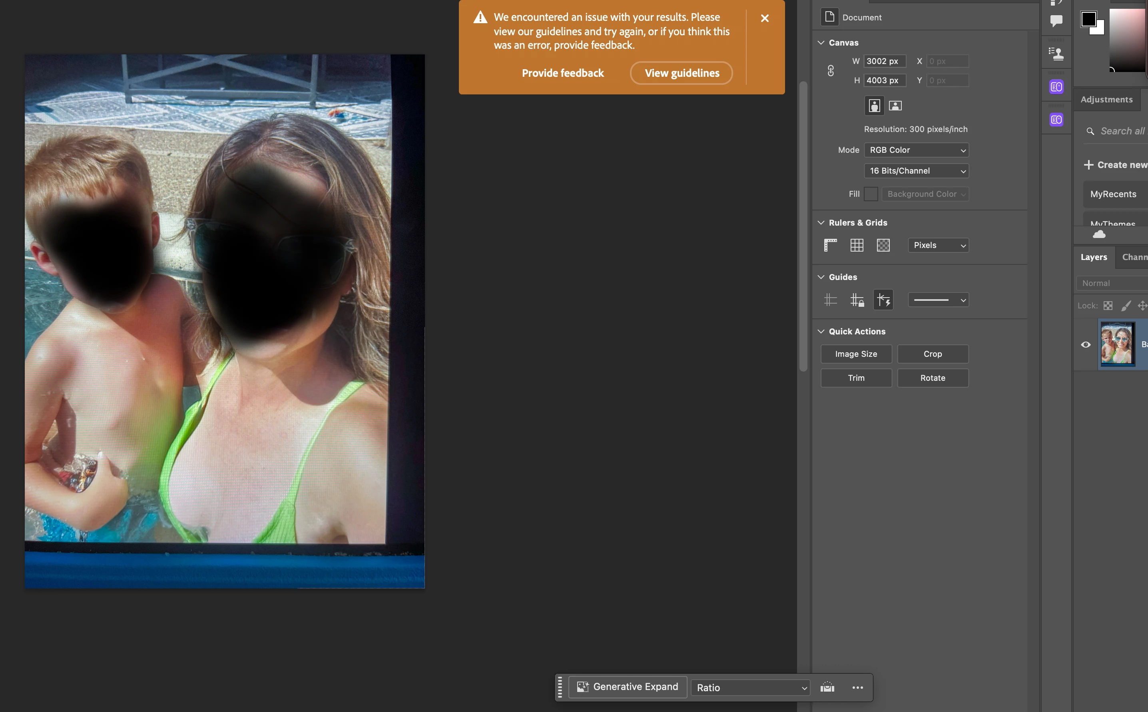
Task: Click the canvas width input field
Action: (x=884, y=61)
